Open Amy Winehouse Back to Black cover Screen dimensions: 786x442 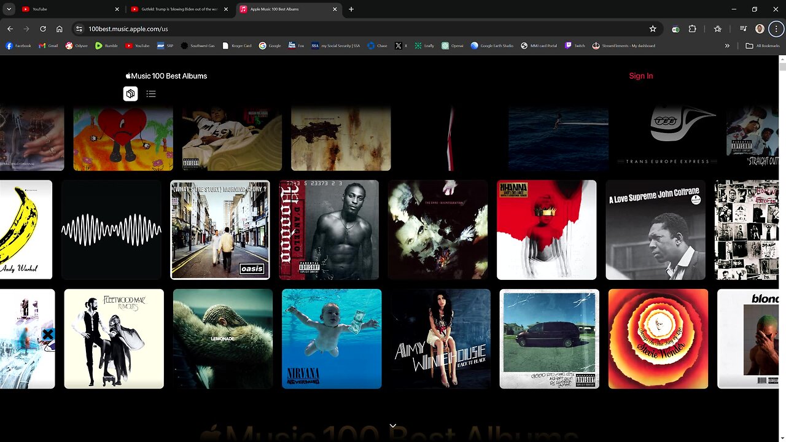tap(441, 339)
